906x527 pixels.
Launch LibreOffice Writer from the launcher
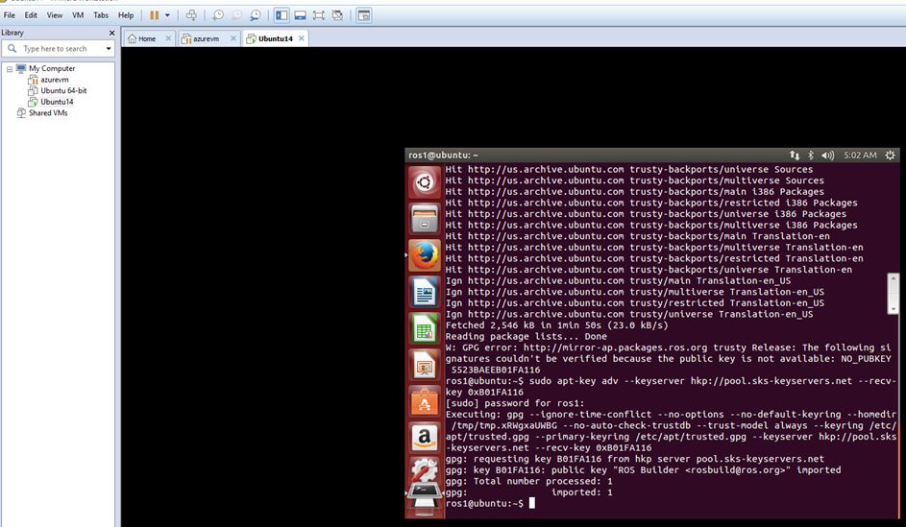tap(424, 292)
